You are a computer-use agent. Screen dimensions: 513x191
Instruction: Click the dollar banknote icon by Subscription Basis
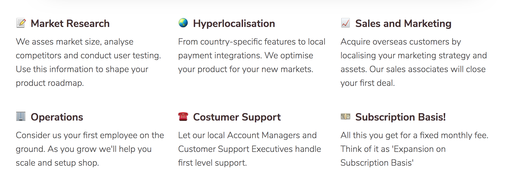point(345,116)
